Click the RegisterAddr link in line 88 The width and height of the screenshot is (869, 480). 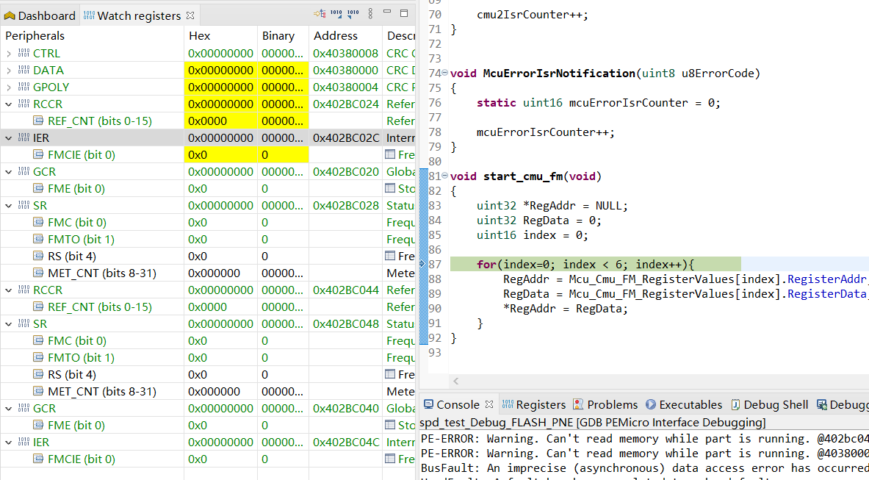[x=826, y=279]
